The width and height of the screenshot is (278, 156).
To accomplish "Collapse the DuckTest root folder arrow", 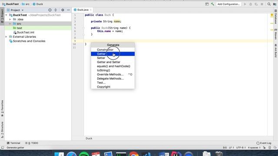I will (x=7, y=15).
